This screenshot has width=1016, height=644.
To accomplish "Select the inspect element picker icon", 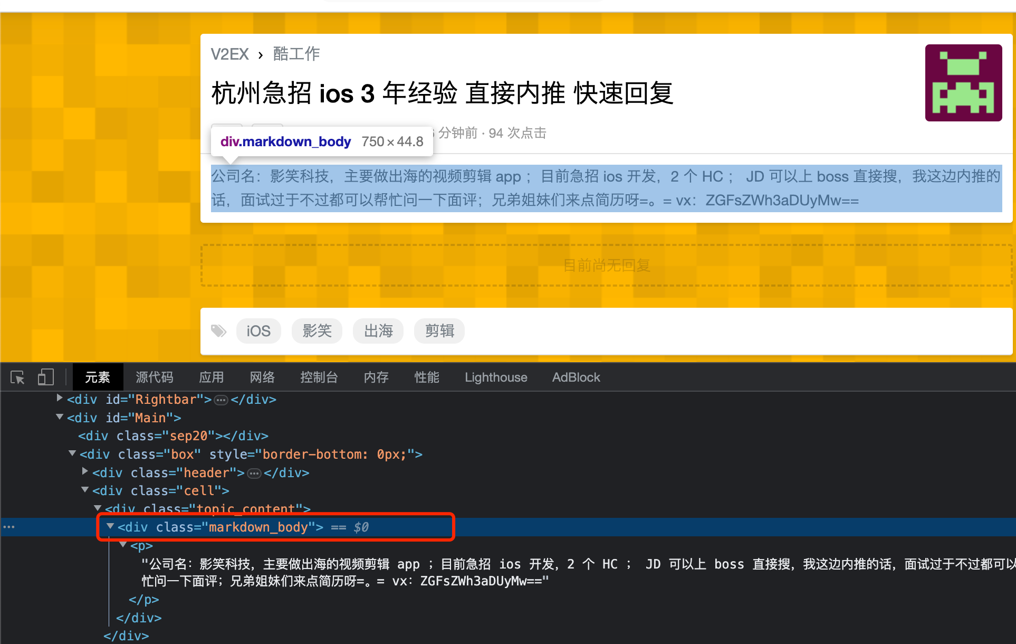I will [17, 377].
